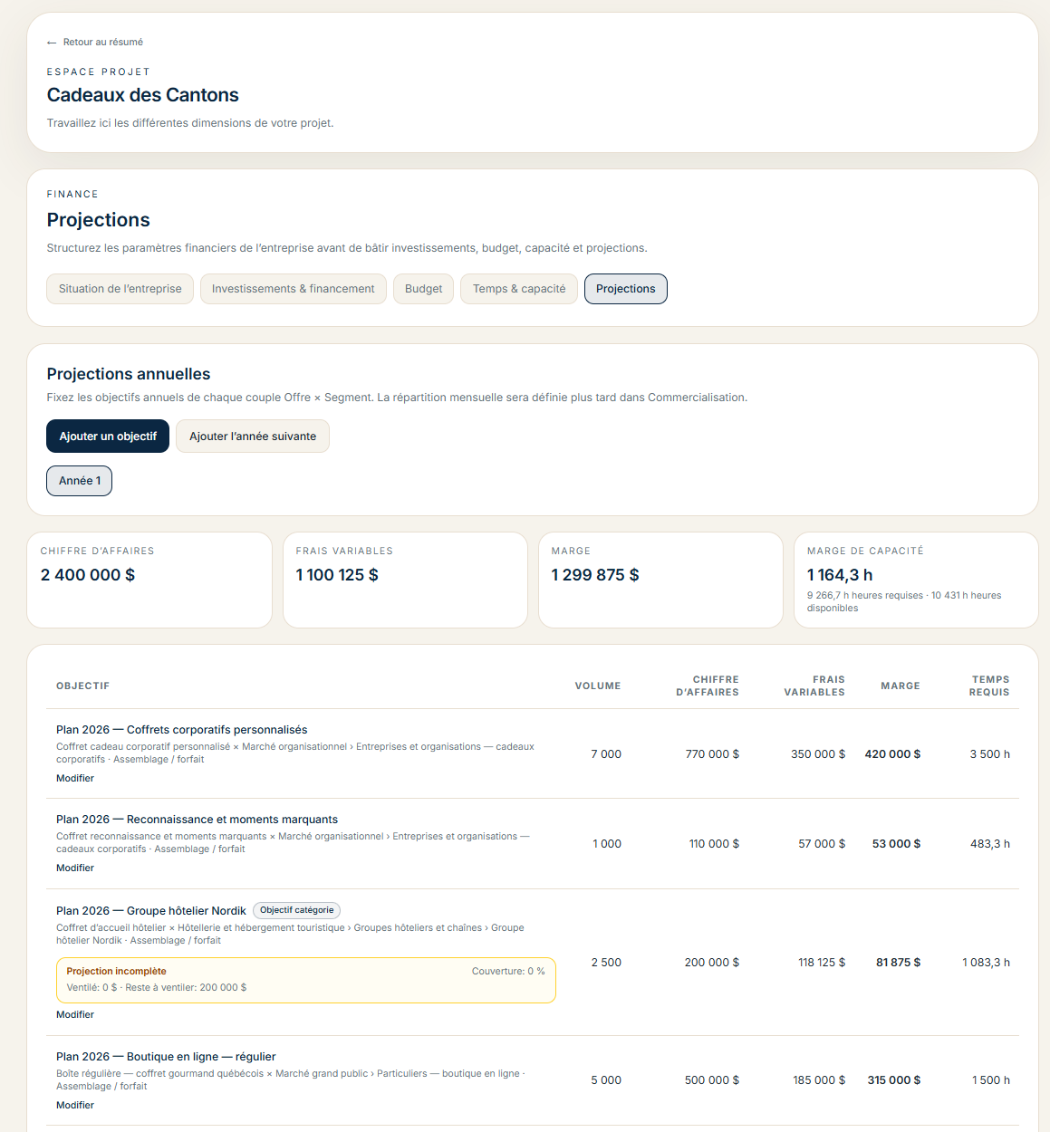Click the 1 083,3 h time cell
The height and width of the screenshot is (1132, 1050).
click(987, 963)
